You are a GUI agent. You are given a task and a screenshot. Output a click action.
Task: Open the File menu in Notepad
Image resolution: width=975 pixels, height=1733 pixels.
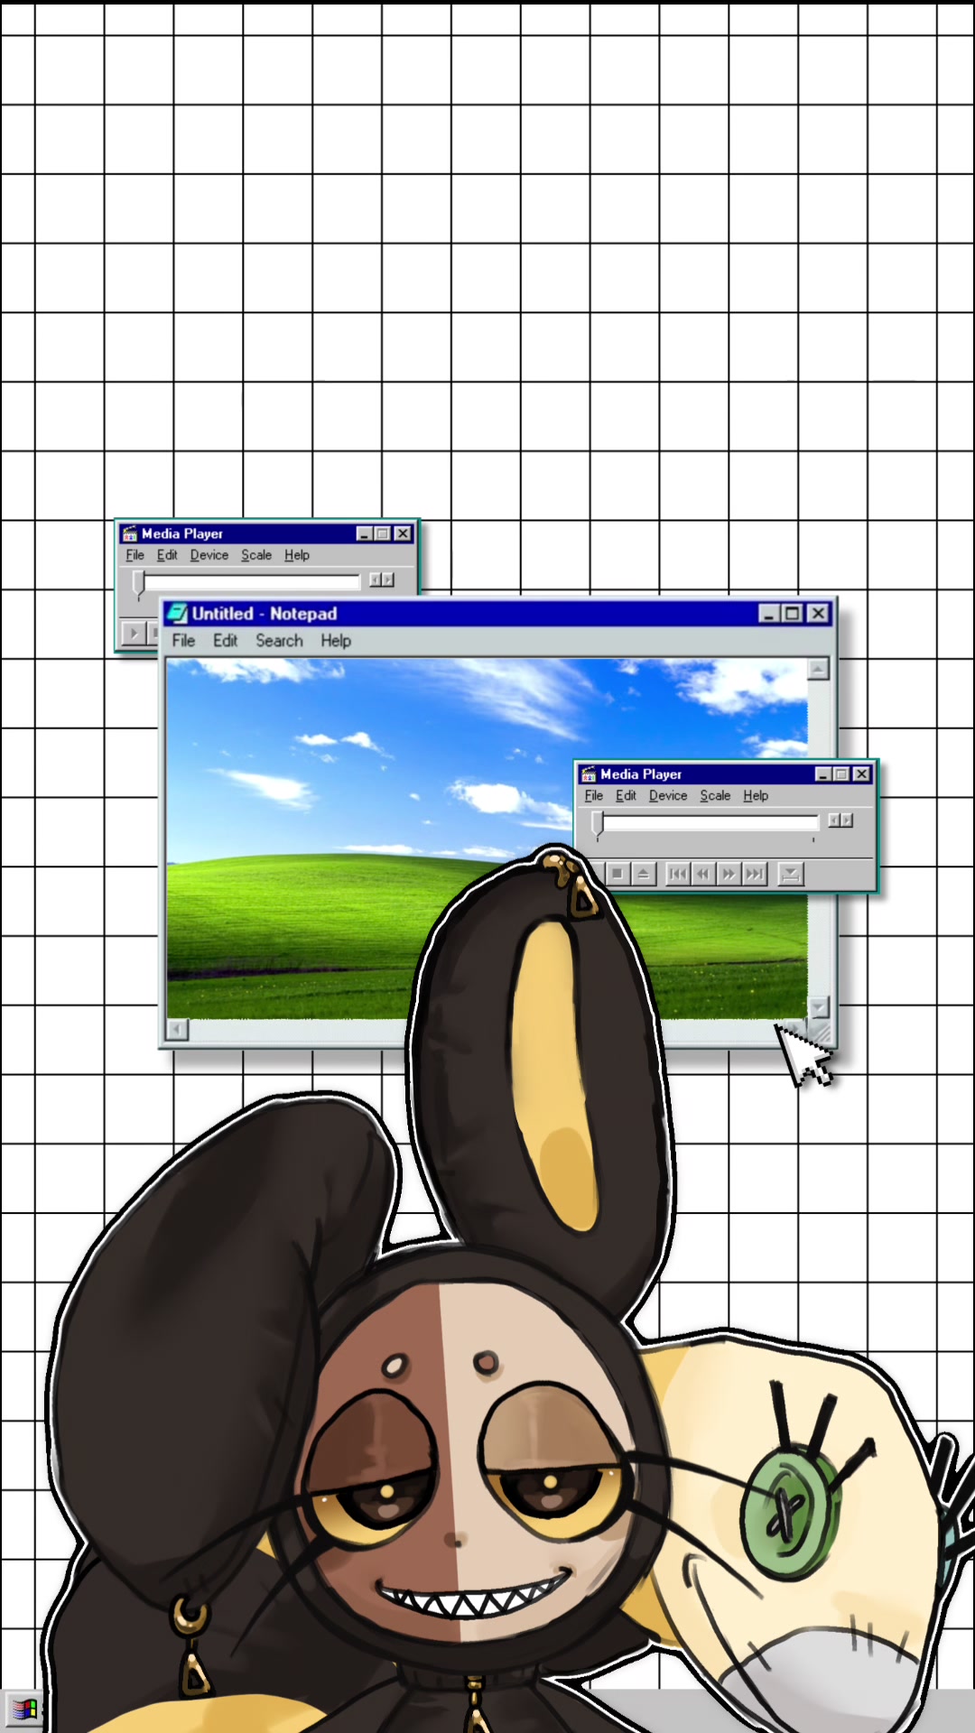coord(183,641)
